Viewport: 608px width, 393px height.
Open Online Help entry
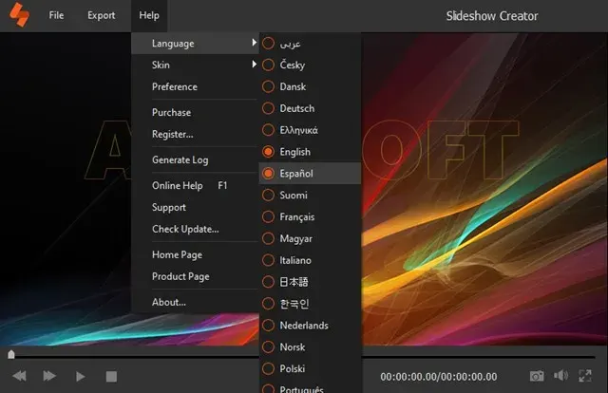click(195, 186)
